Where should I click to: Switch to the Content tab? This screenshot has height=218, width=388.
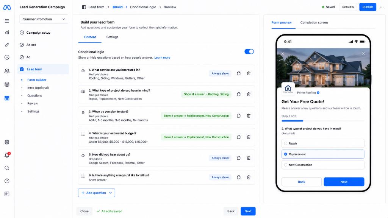coord(90,37)
